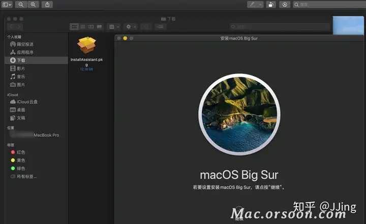Switch Finder to icon view

74,26
